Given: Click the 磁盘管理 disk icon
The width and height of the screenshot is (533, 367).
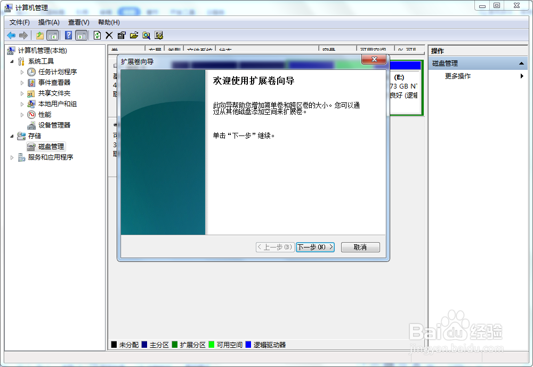Looking at the screenshot, I should tap(31, 147).
